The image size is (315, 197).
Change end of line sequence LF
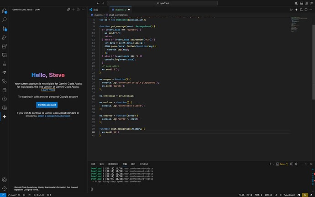click(x=276, y=195)
